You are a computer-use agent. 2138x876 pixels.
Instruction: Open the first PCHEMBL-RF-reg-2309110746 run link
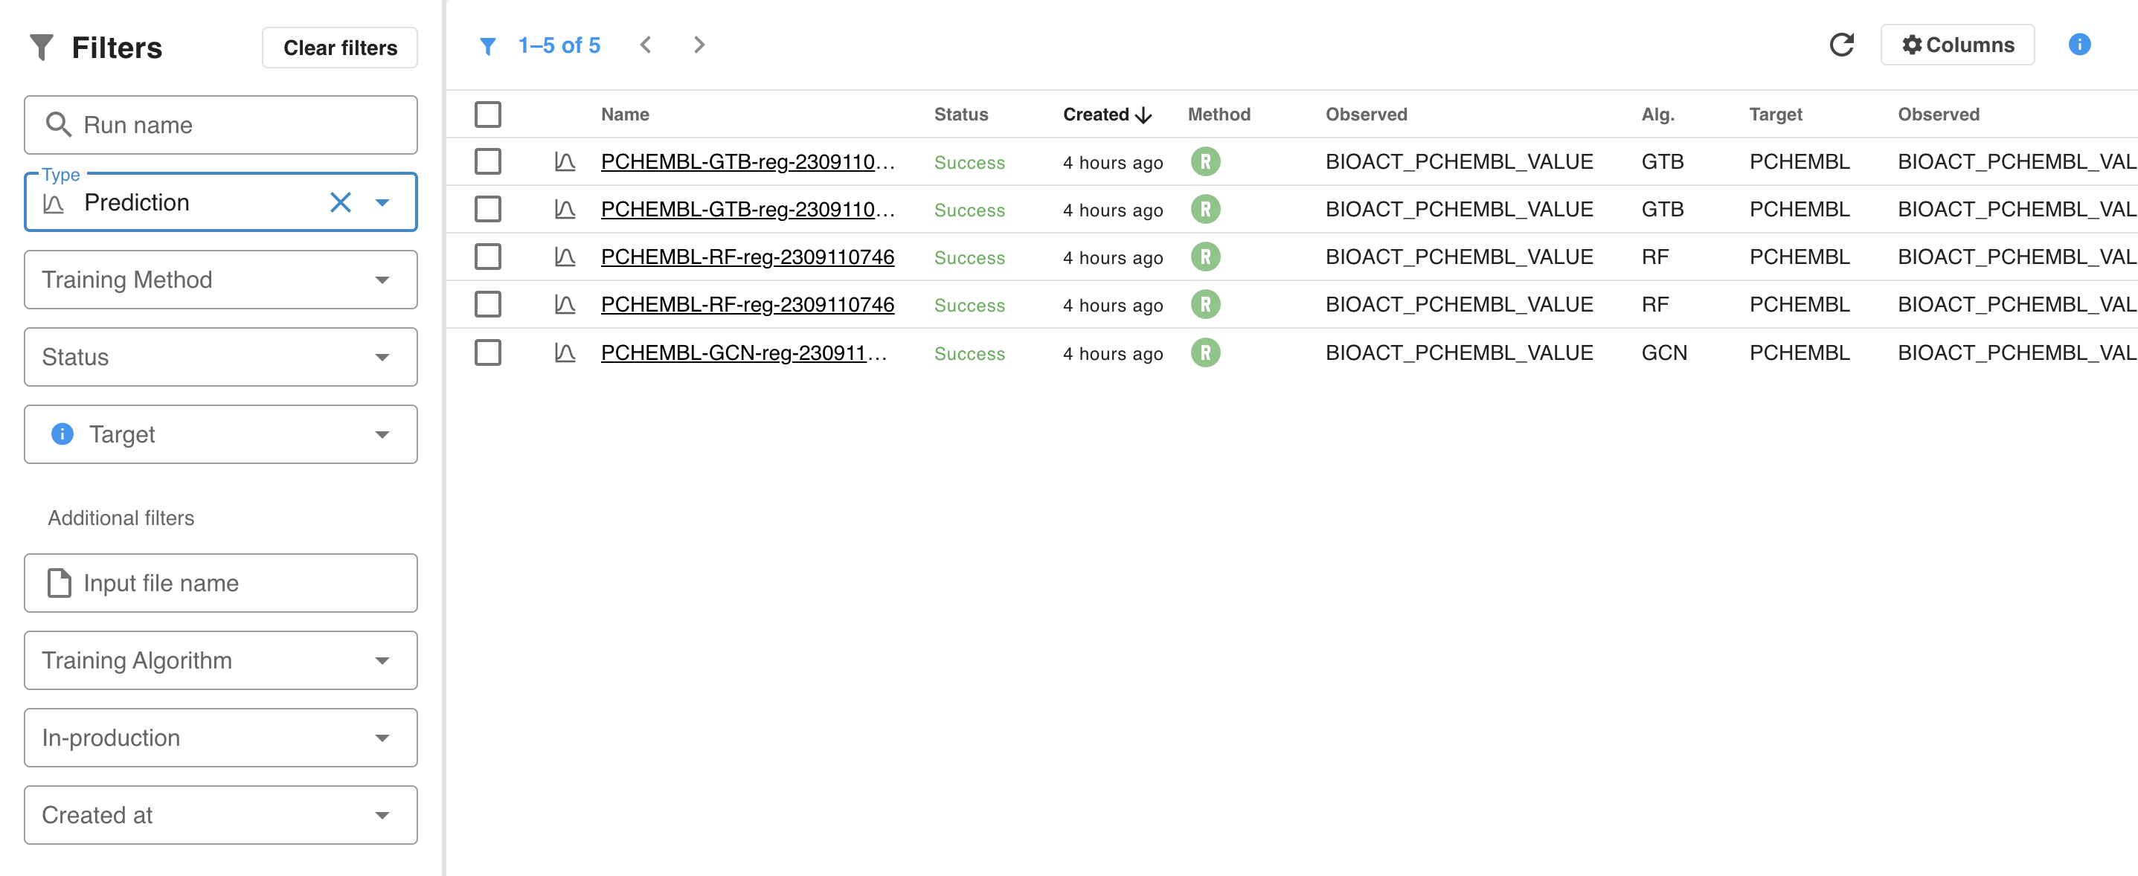(x=747, y=257)
